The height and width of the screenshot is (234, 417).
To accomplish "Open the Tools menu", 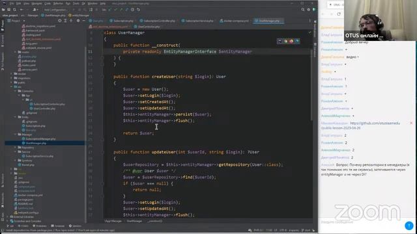I will pos(76,3).
